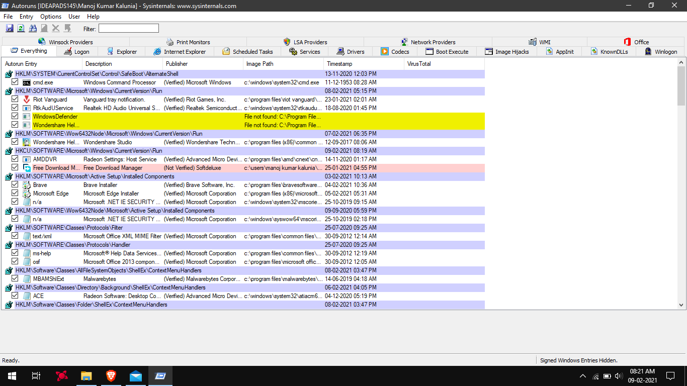Switch to the Scheduled Tasks tab

pos(247,52)
